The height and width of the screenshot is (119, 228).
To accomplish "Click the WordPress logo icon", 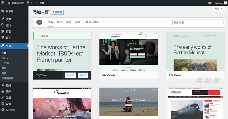I will [x=3, y=3].
